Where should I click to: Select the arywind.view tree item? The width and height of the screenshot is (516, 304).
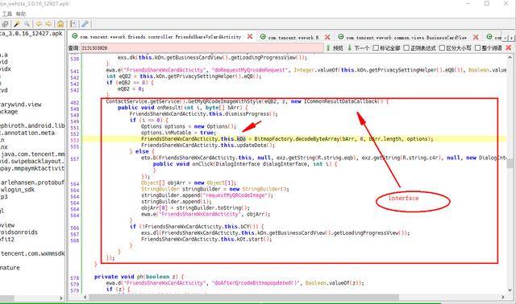tap(21, 105)
